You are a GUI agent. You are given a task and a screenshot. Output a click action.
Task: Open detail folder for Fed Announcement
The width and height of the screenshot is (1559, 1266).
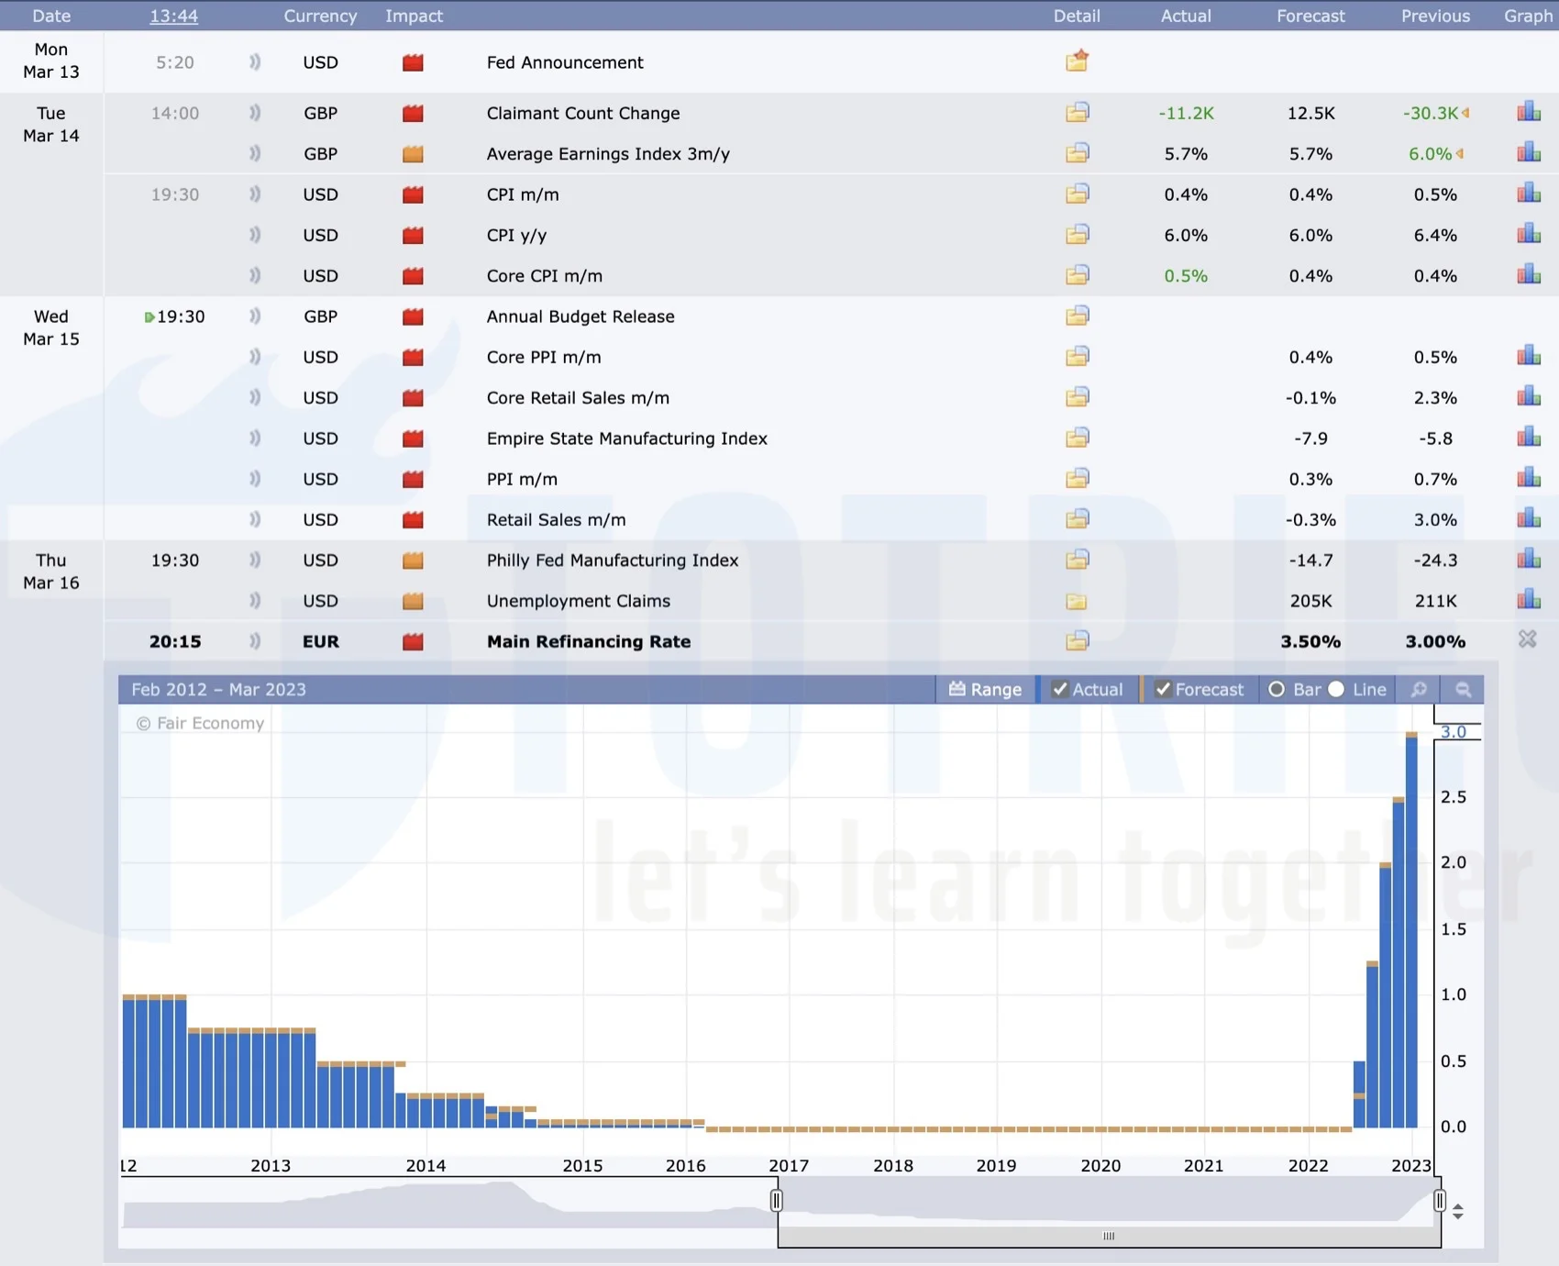(1077, 61)
